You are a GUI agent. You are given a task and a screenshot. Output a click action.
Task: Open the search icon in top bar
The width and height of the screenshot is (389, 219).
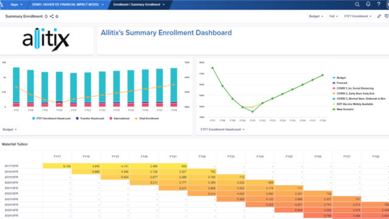(357, 4)
